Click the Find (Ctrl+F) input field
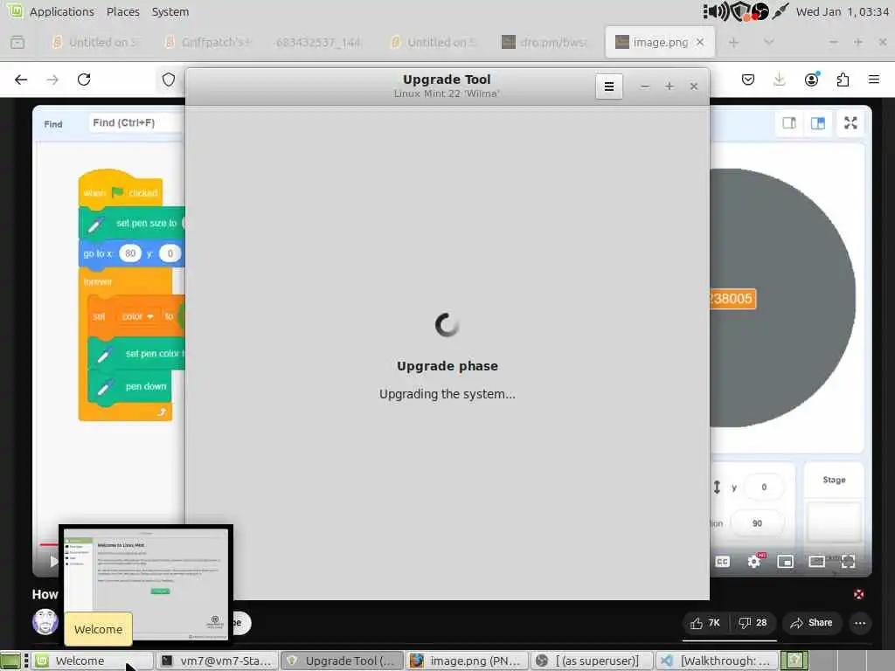 (135, 122)
